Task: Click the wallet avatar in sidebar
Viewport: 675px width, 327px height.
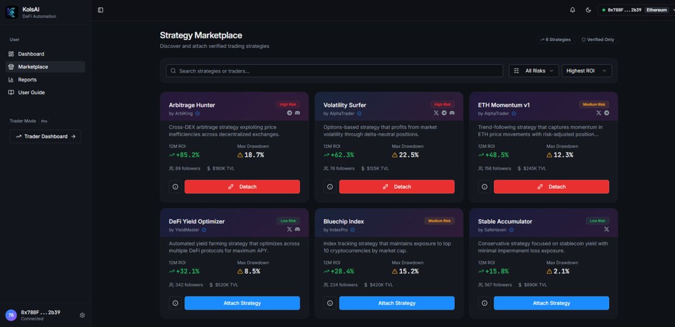Action: [x=11, y=315]
